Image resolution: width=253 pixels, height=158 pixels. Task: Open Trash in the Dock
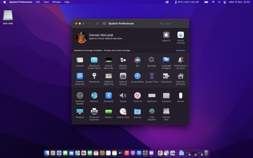tap(206, 153)
